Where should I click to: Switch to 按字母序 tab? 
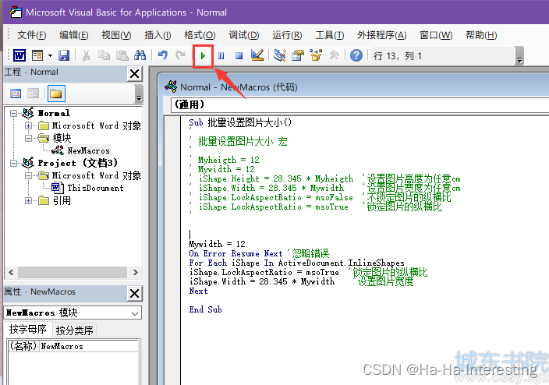28,329
